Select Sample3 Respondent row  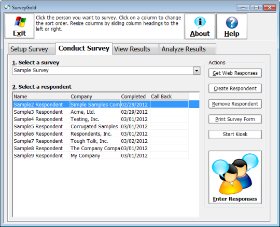coord(101,112)
